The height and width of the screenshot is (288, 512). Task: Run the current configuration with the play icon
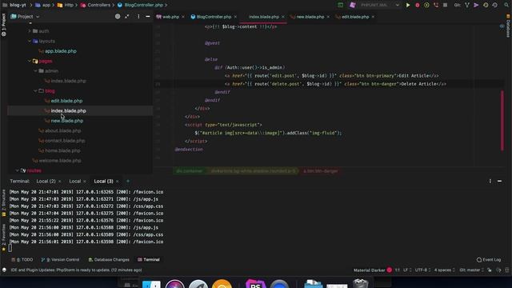tap(408, 5)
